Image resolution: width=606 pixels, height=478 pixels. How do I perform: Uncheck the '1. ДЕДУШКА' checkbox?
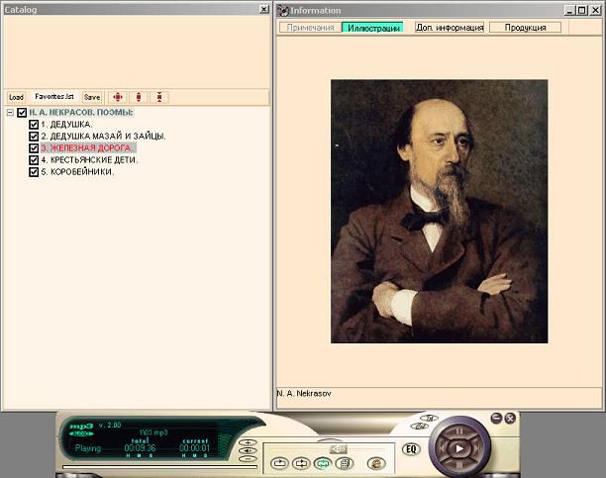(x=34, y=125)
